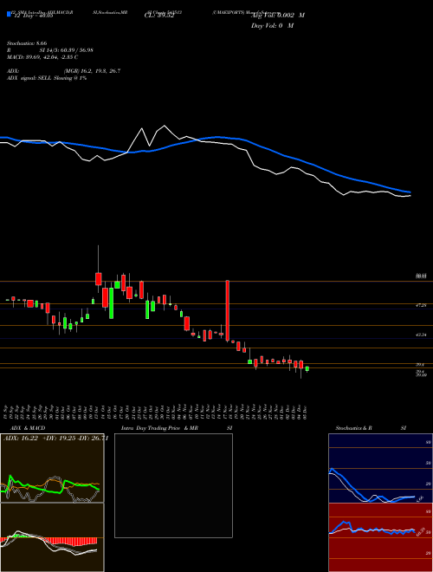Click the MACD histogram sub-chart
The height and width of the screenshot is (572, 433).
[52, 537]
